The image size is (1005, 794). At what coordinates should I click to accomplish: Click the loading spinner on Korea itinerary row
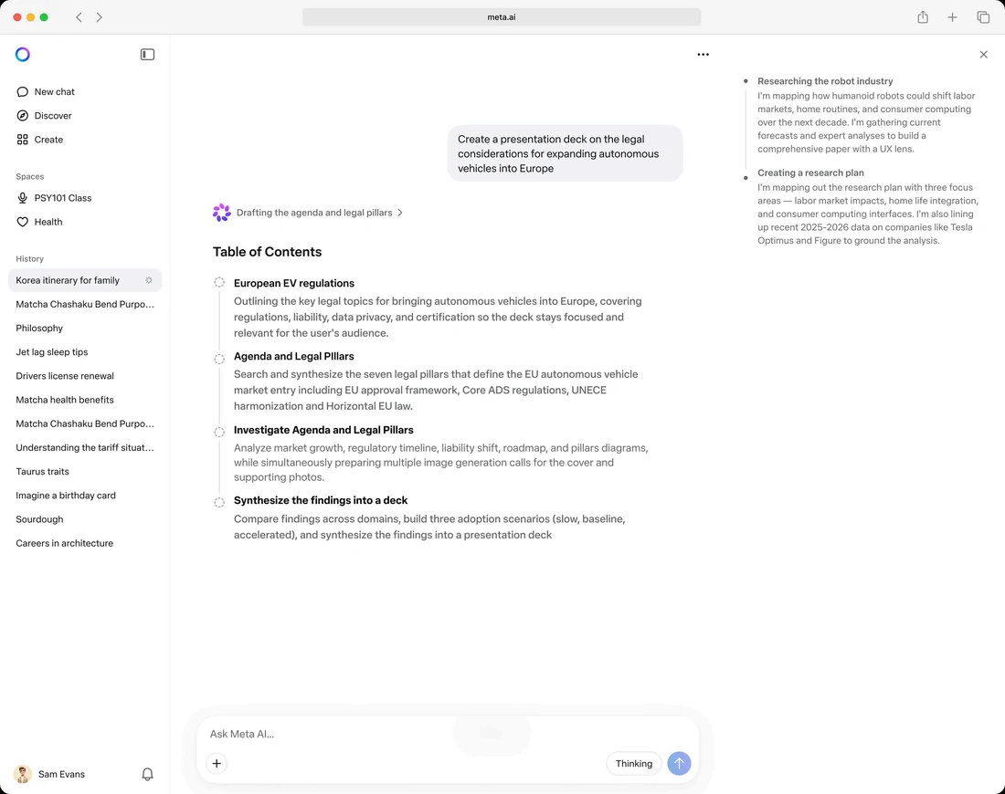[x=149, y=280]
